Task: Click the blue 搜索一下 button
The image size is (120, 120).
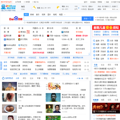Action: click(x=88, y=19)
